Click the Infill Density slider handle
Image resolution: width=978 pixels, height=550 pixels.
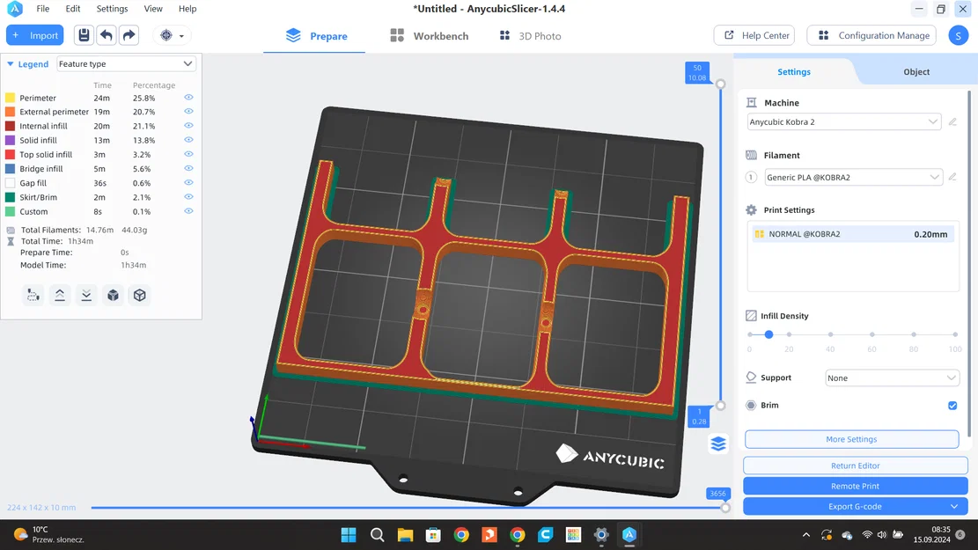[768, 335]
